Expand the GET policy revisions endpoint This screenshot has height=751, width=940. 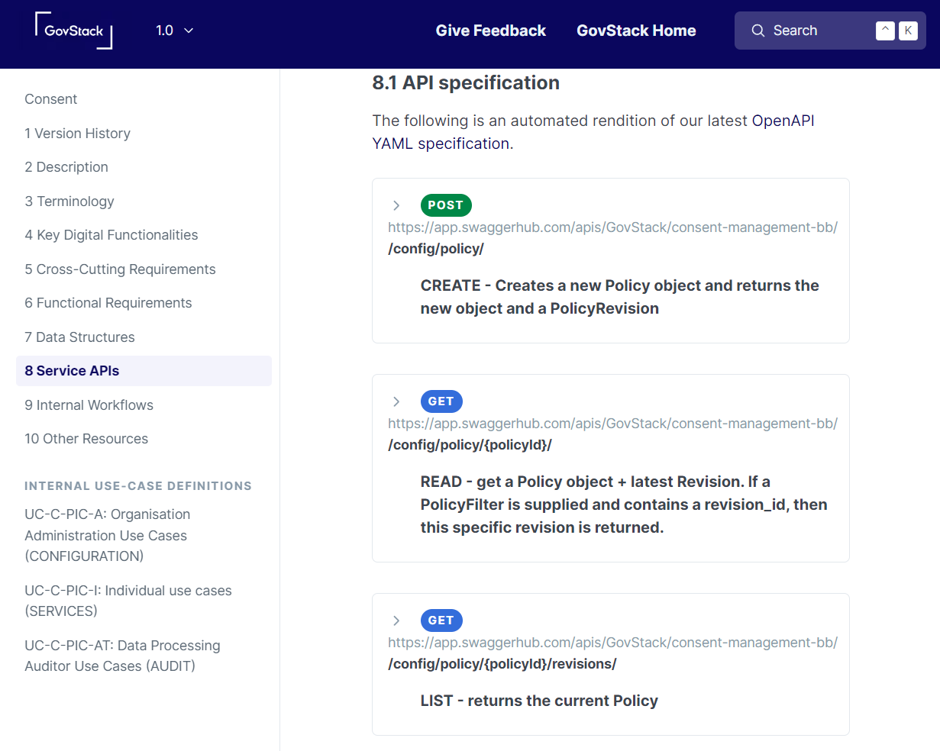point(396,620)
